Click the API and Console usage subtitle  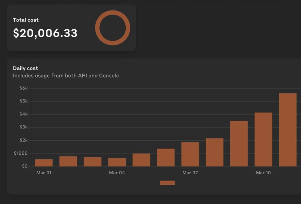pos(66,76)
